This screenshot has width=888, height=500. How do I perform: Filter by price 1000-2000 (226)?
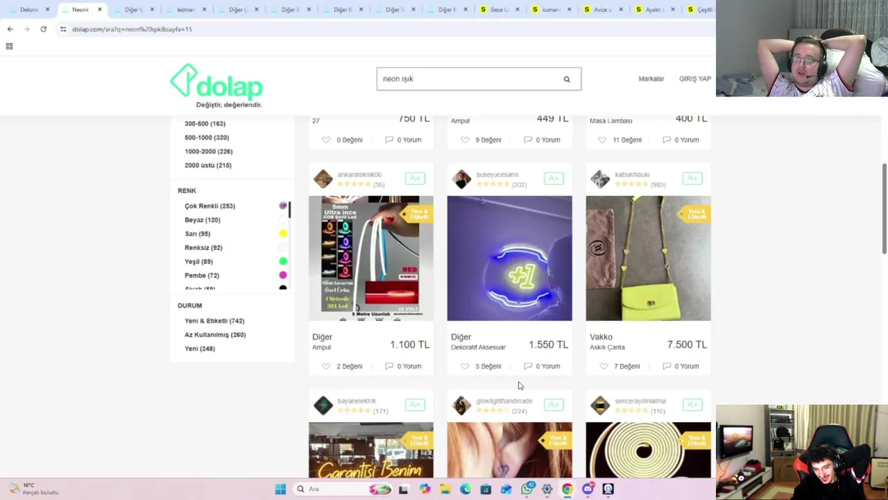coord(208,151)
